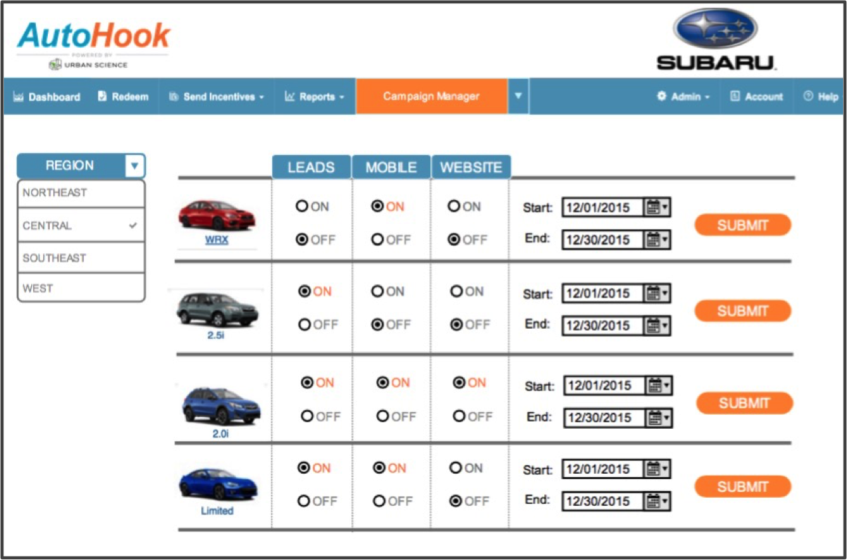Submit the Limited campaign settings
This screenshot has height=560, width=847.
pyautogui.click(x=743, y=487)
